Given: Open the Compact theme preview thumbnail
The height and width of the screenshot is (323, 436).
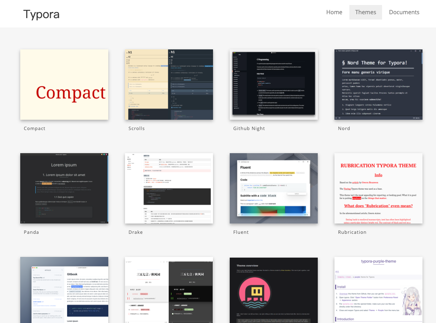Looking at the screenshot, I should (x=64, y=85).
